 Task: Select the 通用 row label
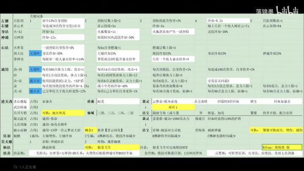[x=5, y=69]
